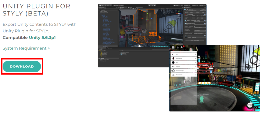
Task: Select Directional Light in the Hierarchy
Action: [x=104, y=13]
